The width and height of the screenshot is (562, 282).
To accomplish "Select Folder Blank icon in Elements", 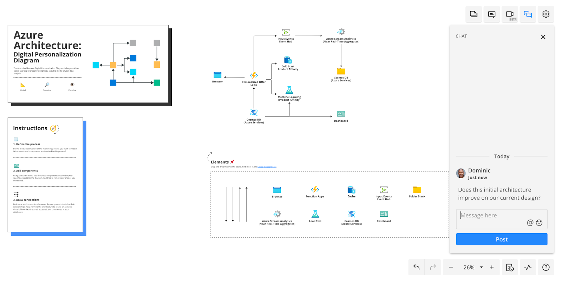I will click(x=417, y=190).
